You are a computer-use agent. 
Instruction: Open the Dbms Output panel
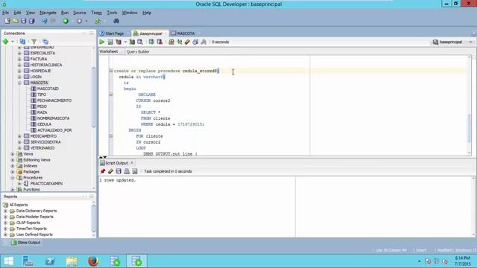click(26, 243)
